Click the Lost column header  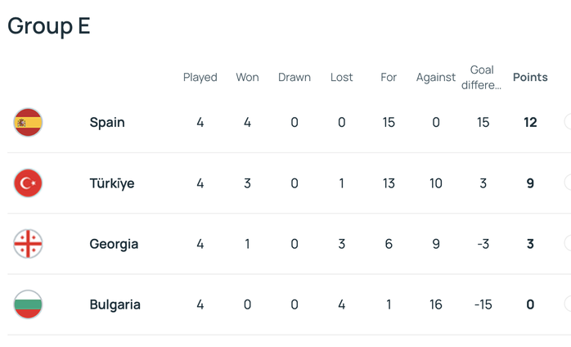coord(342,78)
